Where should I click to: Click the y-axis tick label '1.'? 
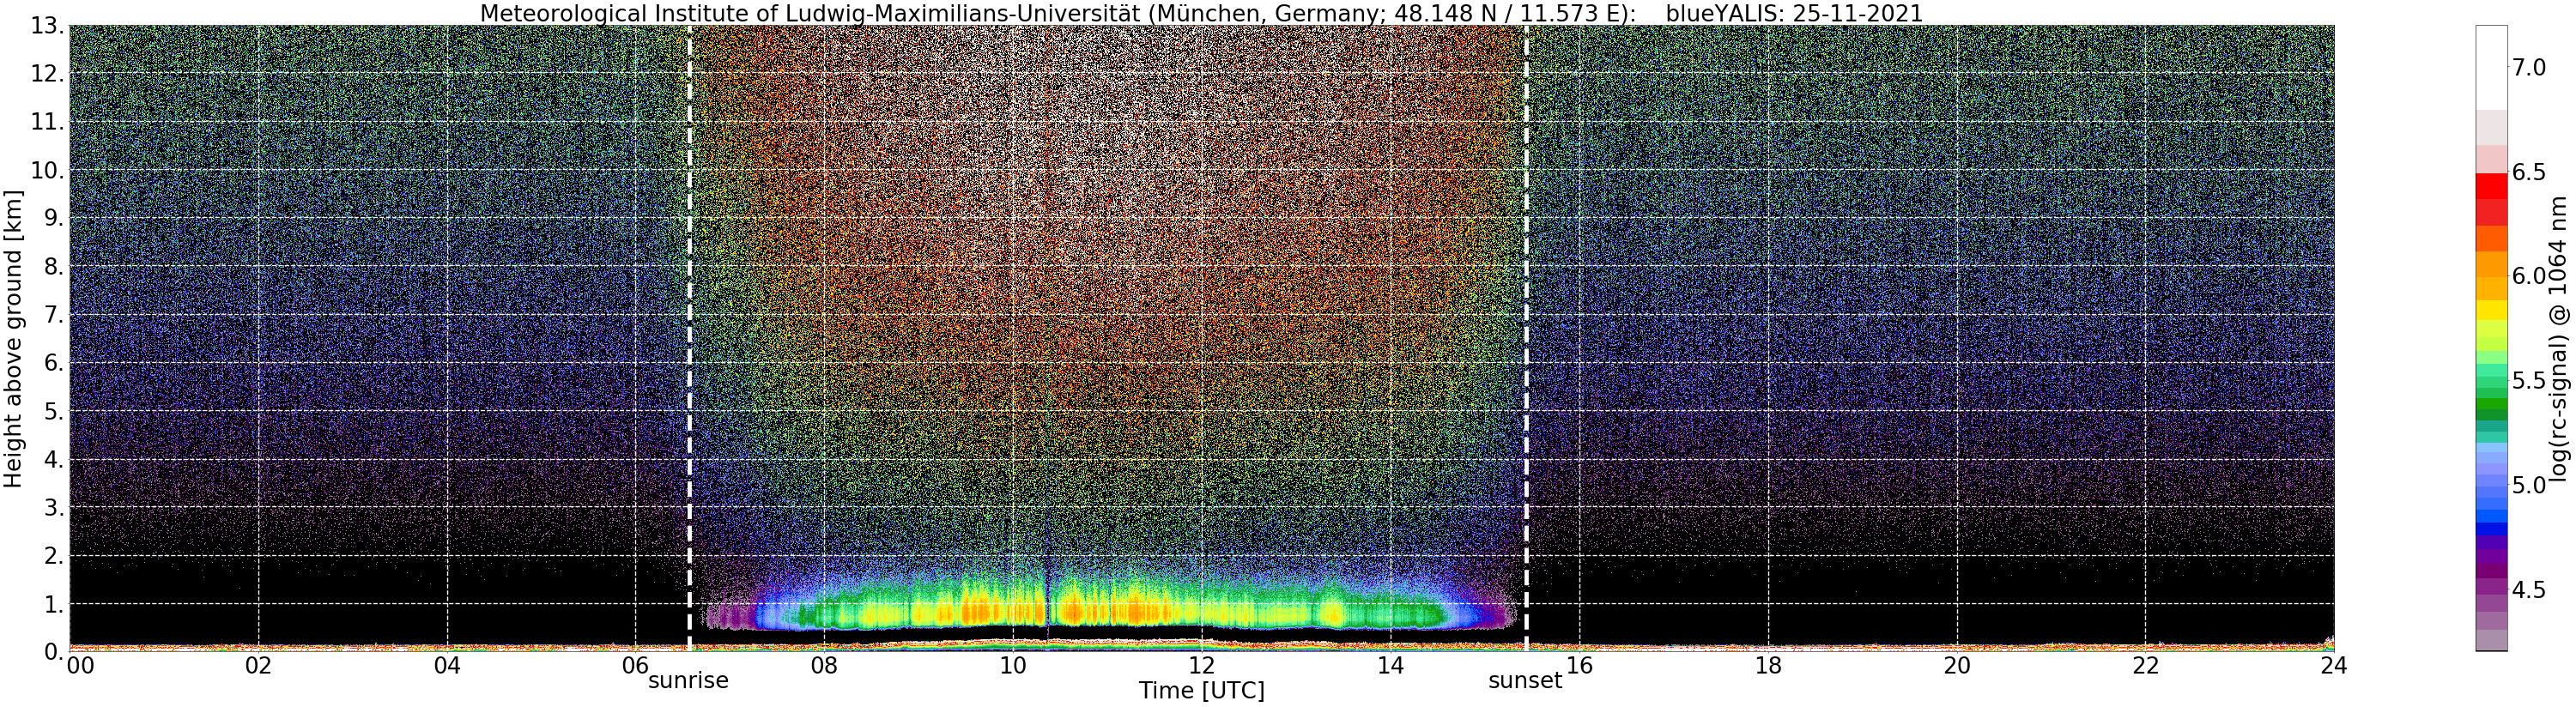point(55,604)
